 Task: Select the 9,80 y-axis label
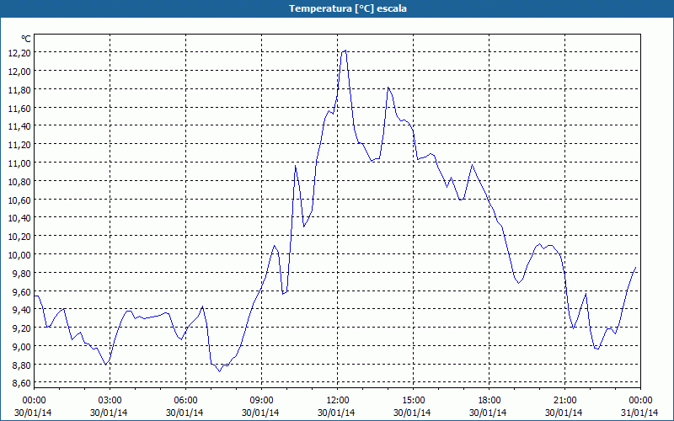point(22,273)
